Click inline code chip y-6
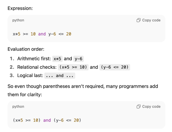This screenshot has width=172, height=132. (78, 59)
